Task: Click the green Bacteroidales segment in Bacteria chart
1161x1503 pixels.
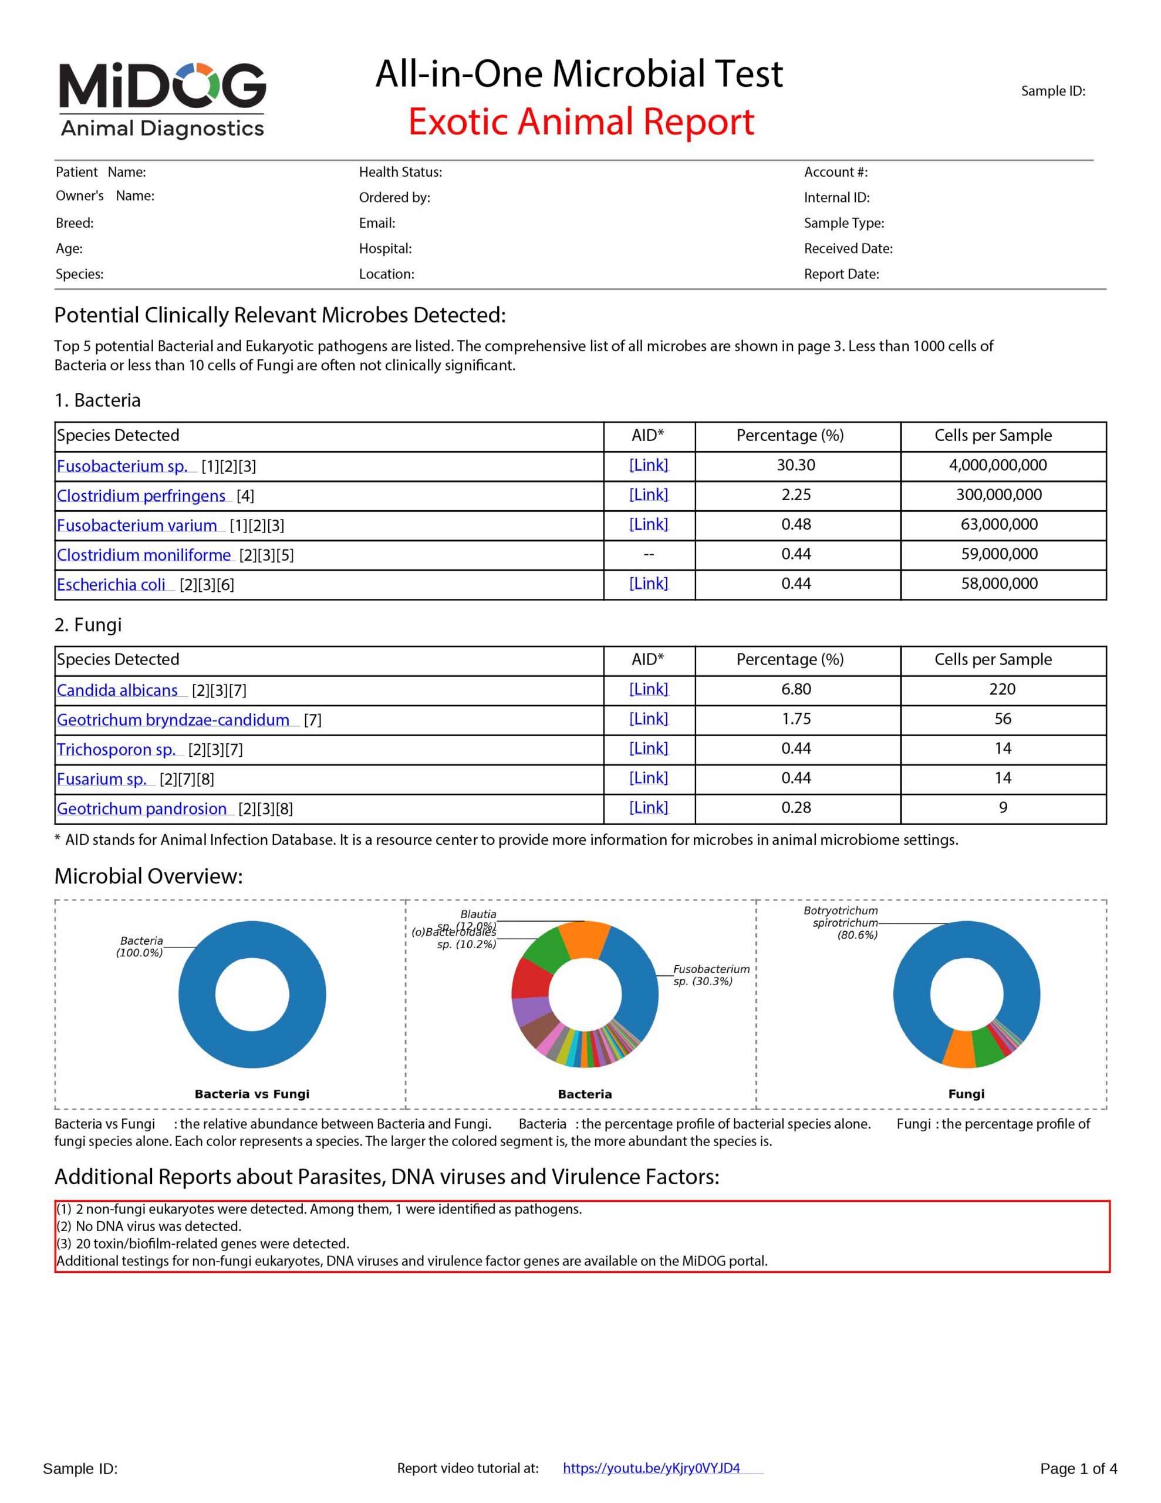Action: click(549, 953)
